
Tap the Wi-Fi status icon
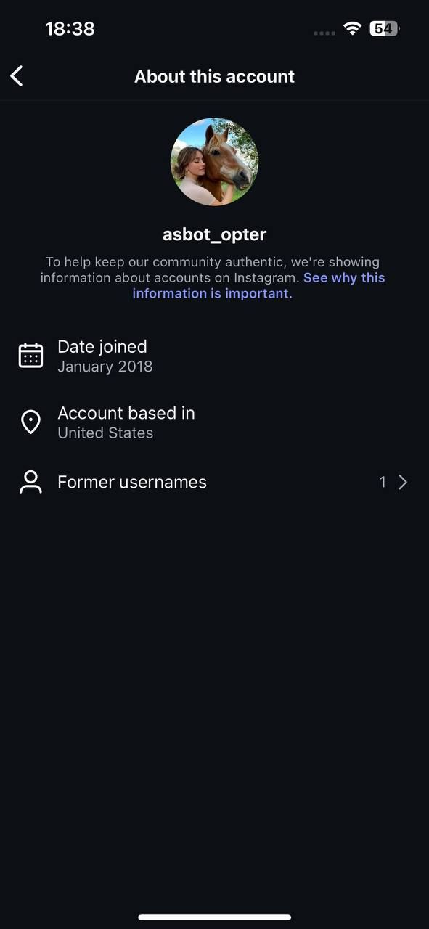[x=353, y=29]
